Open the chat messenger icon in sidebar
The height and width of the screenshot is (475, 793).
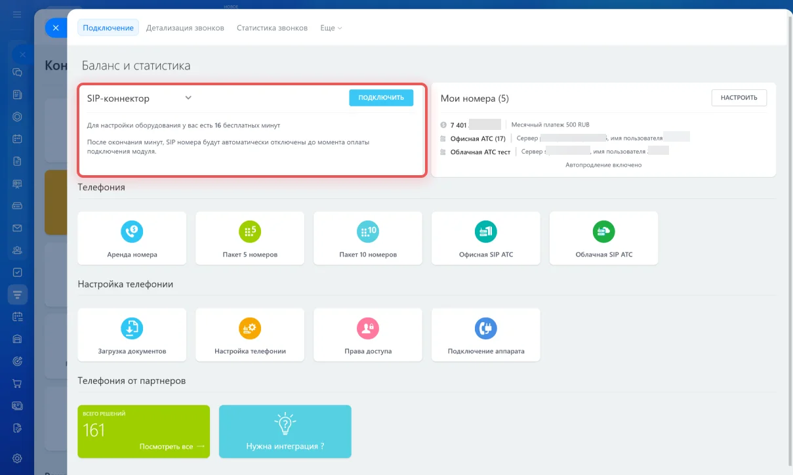[18, 72]
